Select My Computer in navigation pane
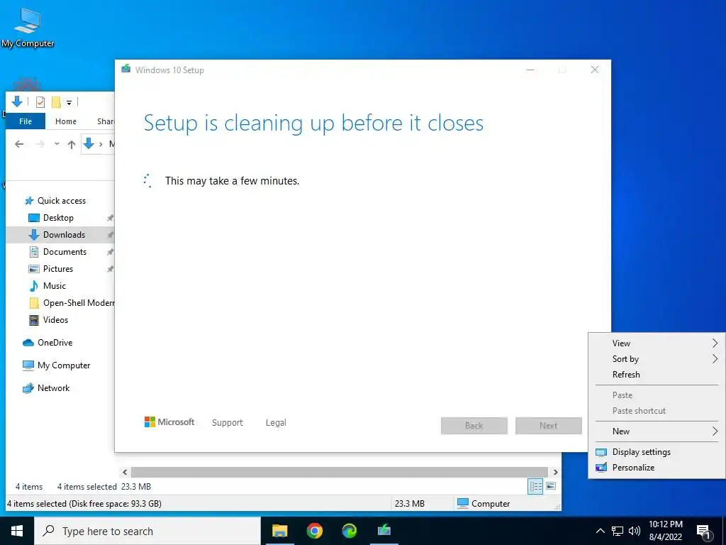The width and height of the screenshot is (726, 545). point(63,365)
